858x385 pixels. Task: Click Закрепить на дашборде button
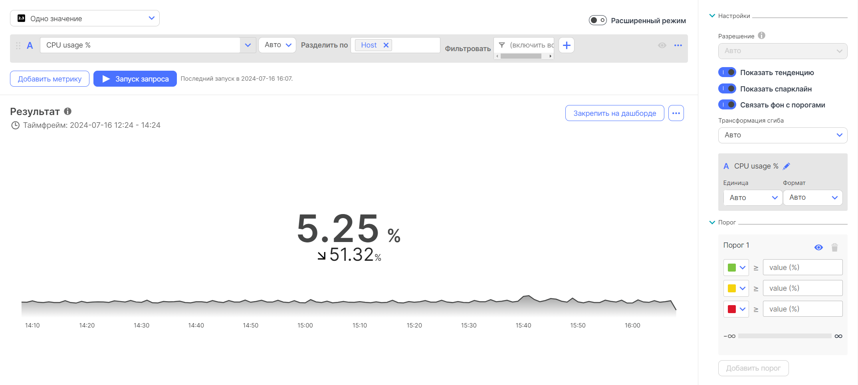[614, 113]
